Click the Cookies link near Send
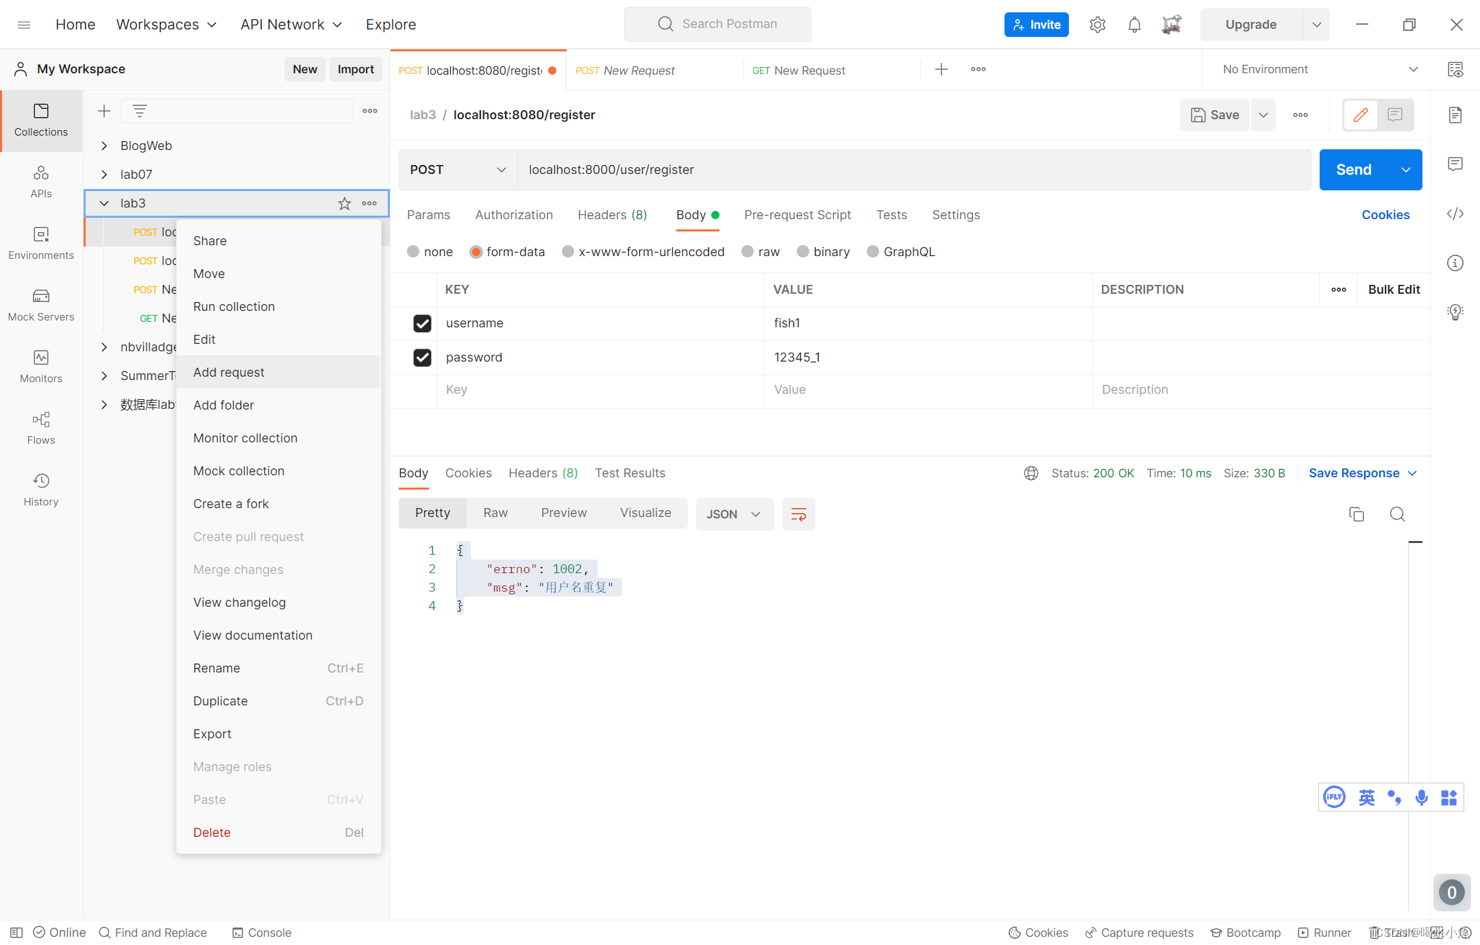 (1385, 215)
